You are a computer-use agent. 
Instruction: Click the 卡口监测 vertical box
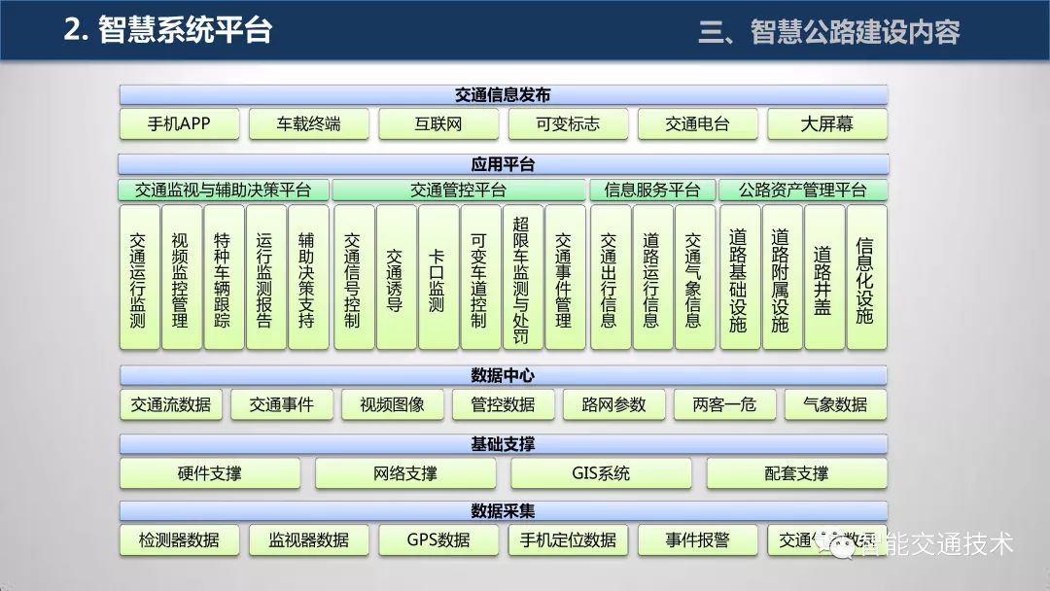[x=437, y=277]
